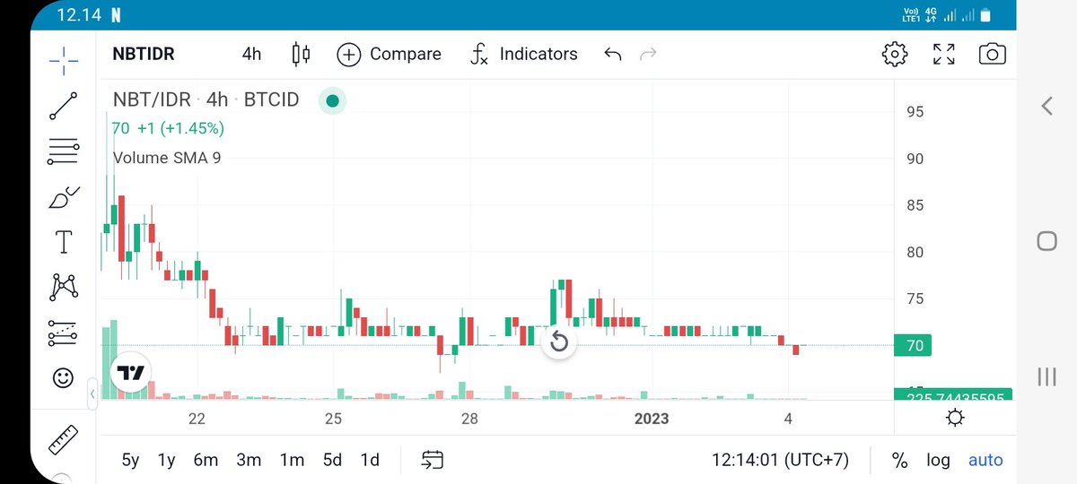The image size is (1077, 484).
Task: Open NBTIDR symbol search
Action: [x=144, y=54]
